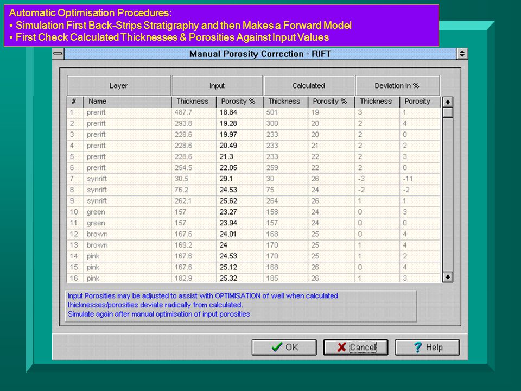Image resolution: width=521 pixels, height=391 pixels.
Task: Select input porosity 24.53 in synrift row 8
Action: 239,190
